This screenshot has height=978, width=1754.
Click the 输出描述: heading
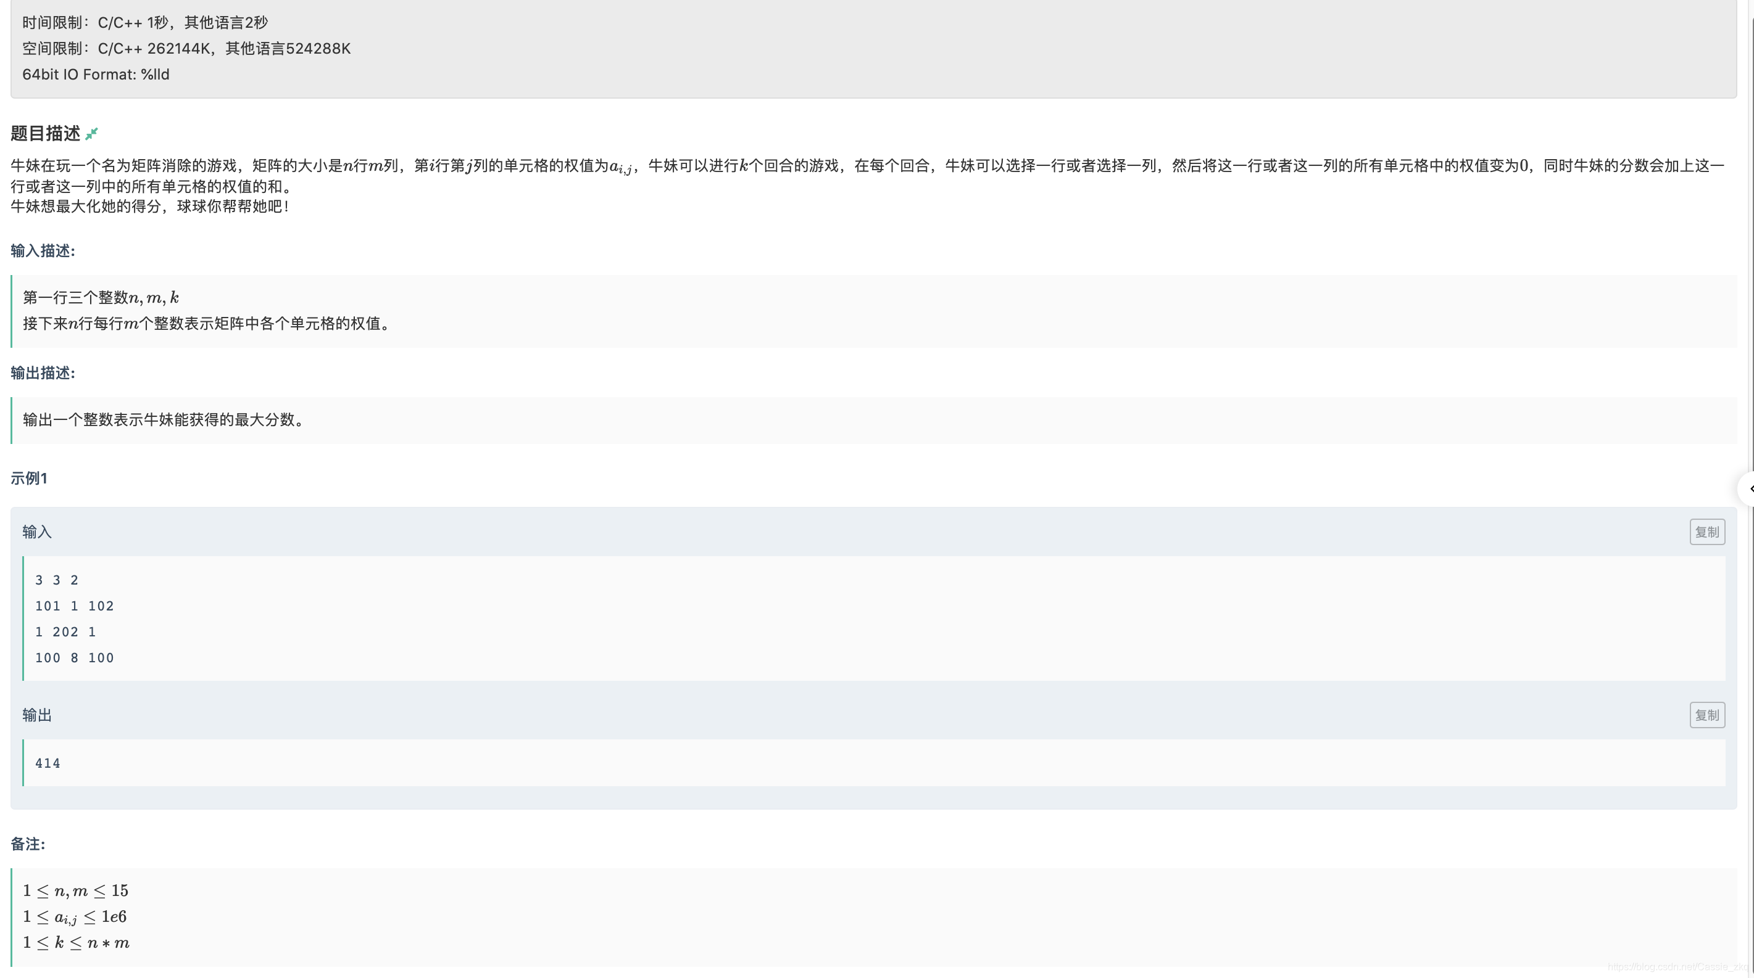click(x=43, y=372)
